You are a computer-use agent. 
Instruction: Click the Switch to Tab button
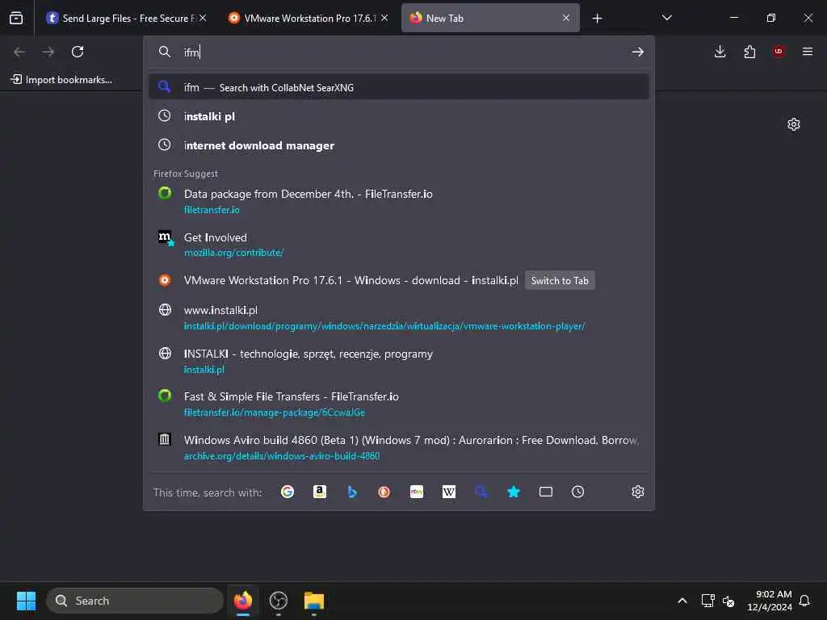coord(560,280)
